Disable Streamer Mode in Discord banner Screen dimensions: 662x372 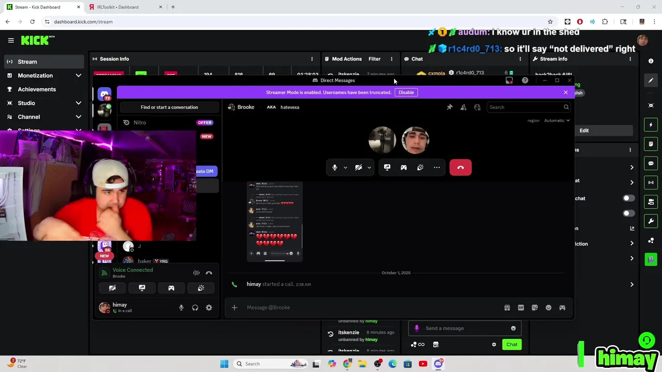[x=406, y=92]
